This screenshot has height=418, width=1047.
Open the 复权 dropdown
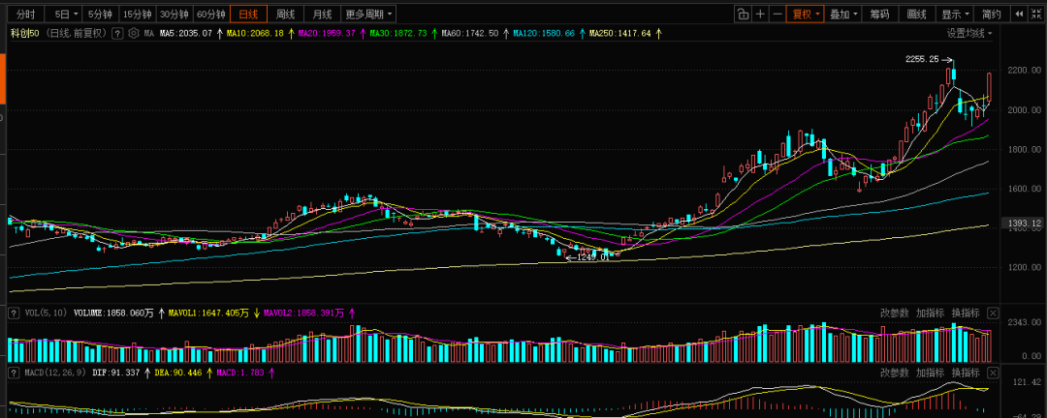pyautogui.click(x=806, y=14)
